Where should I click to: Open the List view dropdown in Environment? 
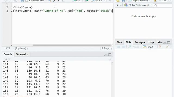pyautogui.click(x=164, y=1)
